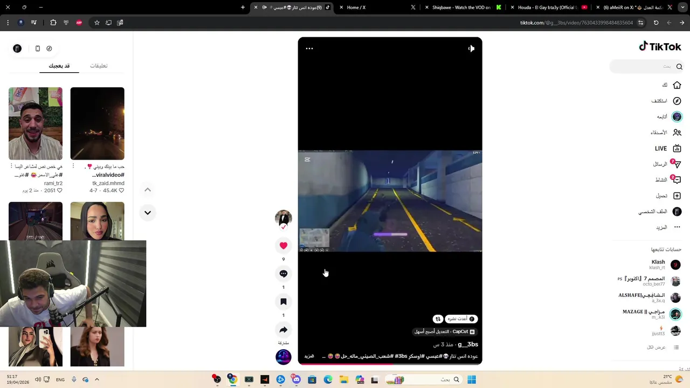
Task: Switch to the Houda El Gay bta3y tab
Action: click(549, 8)
